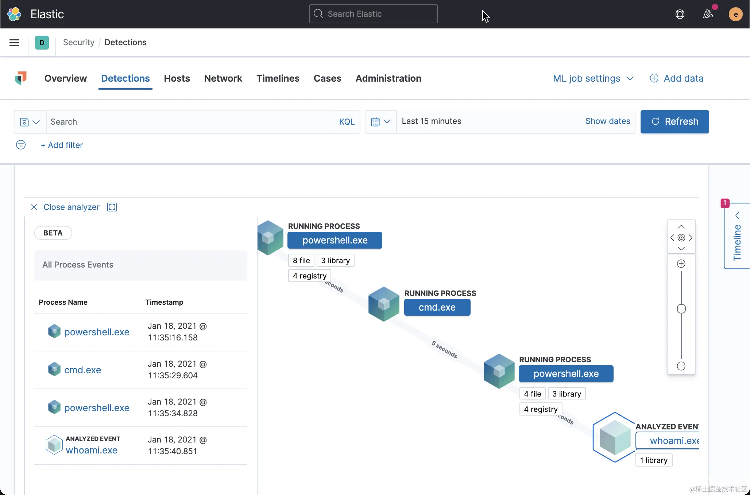Open the newsfeed celebration icon
Image resolution: width=750 pixels, height=495 pixels.
708,14
